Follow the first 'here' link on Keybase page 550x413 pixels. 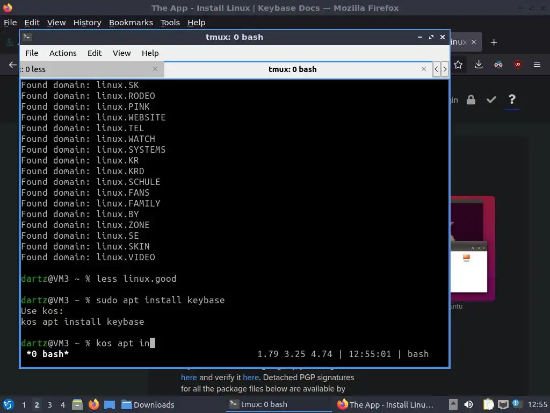(x=189, y=378)
